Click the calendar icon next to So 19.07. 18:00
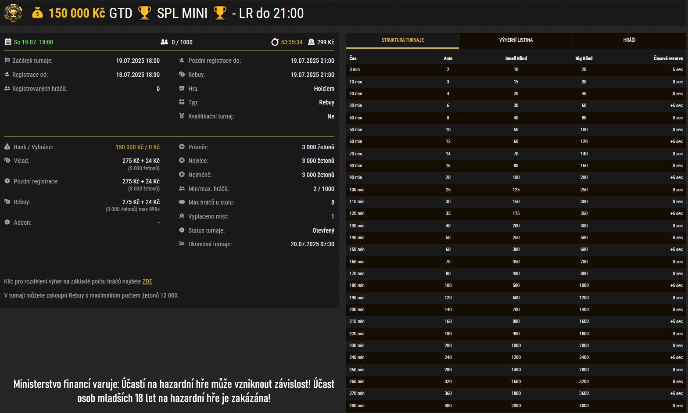 pos(8,42)
